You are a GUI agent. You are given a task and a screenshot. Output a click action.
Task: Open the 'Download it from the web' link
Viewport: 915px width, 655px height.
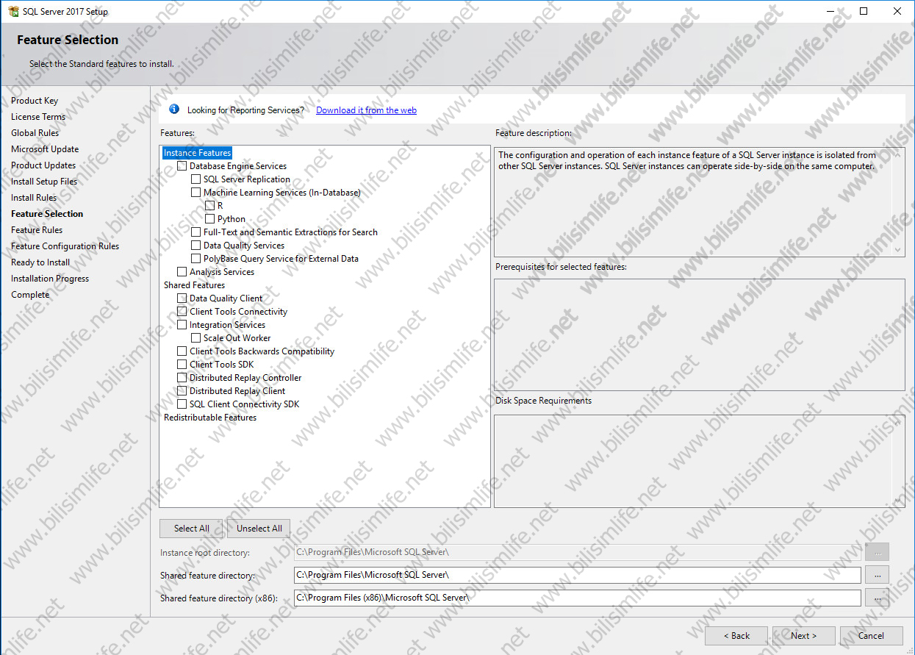(366, 110)
